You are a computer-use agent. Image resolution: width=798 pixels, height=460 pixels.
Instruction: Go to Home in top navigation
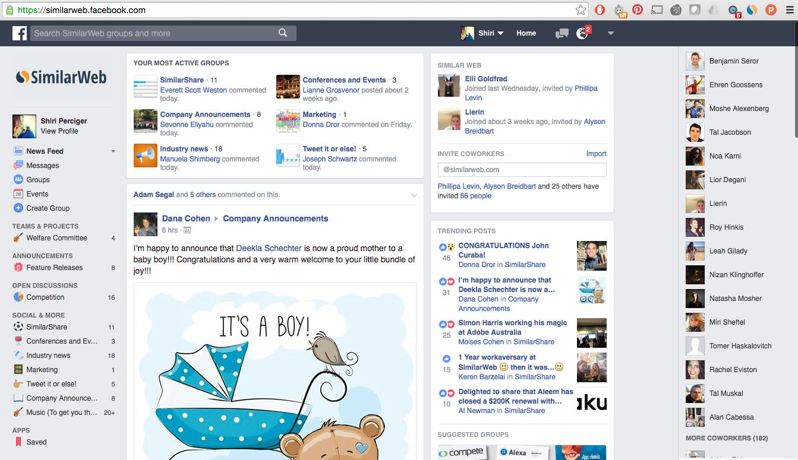[526, 33]
